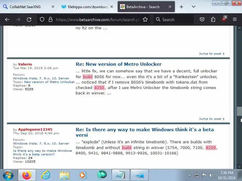Open topic New version of Metro Unlocker
Viewport: 242px width, 181px height.
point(49,82)
